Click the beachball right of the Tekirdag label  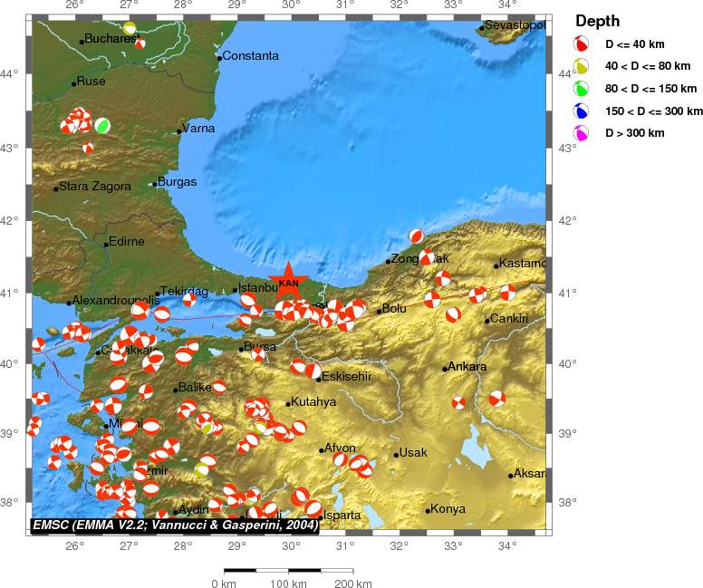(x=189, y=300)
